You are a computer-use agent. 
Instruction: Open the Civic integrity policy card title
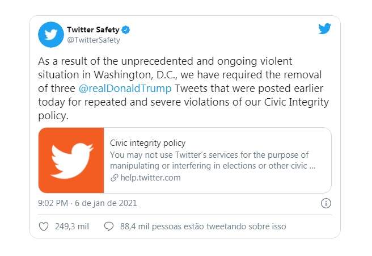tap(147, 143)
